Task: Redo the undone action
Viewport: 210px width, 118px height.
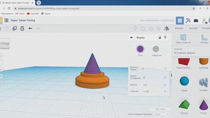Action: [38, 29]
